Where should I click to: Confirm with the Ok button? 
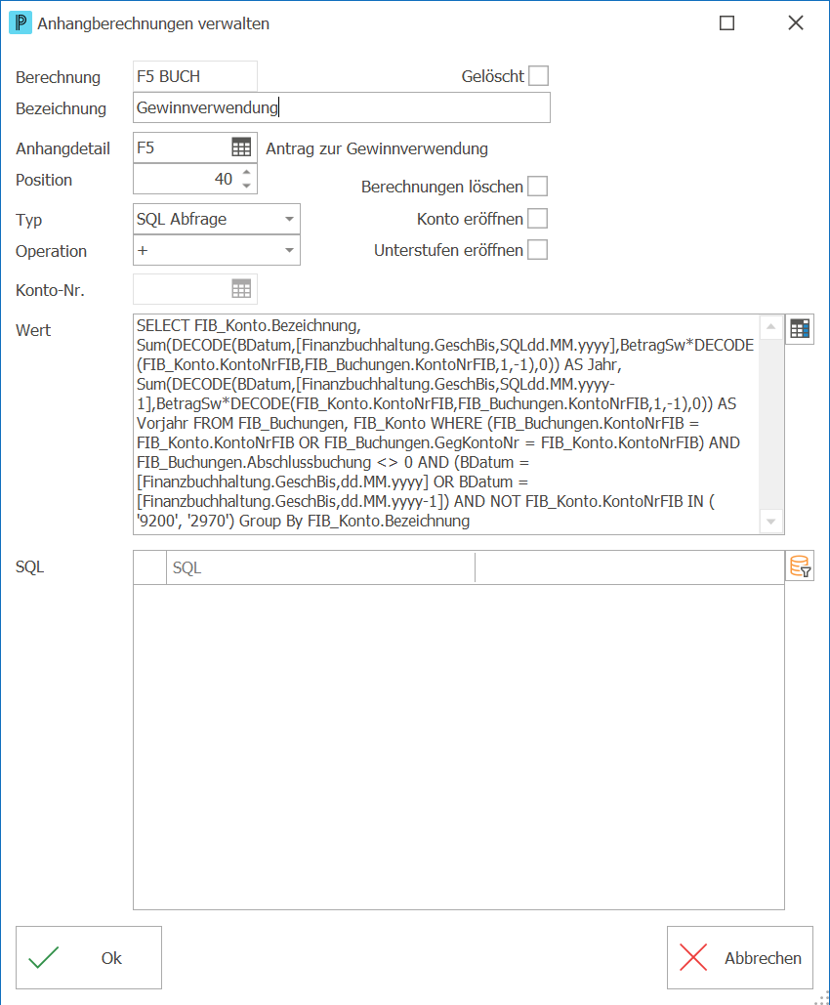[x=89, y=957]
